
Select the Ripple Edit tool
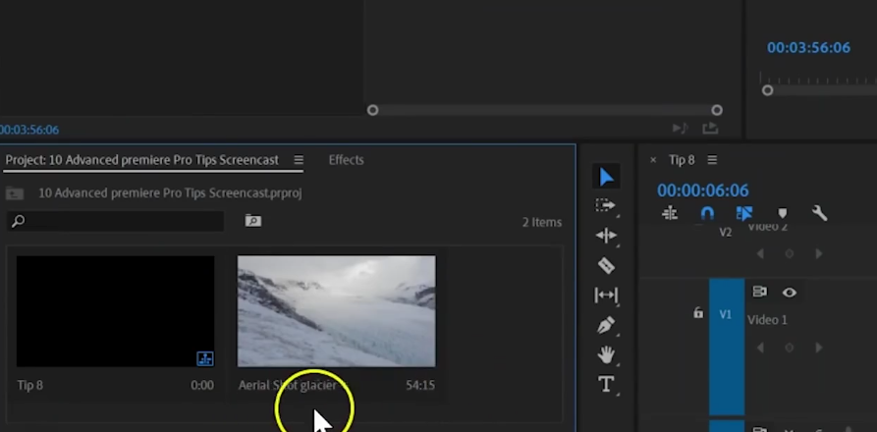[x=606, y=236]
